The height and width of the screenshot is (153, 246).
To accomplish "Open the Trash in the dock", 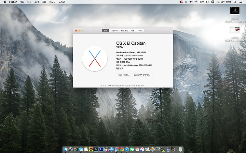I will 180,149.
